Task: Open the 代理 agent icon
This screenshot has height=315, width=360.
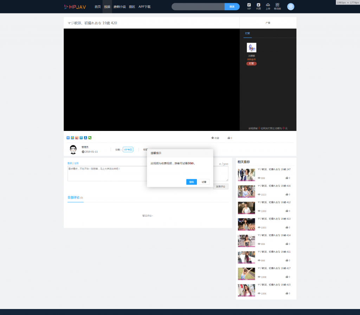Action: pyautogui.click(x=258, y=5)
